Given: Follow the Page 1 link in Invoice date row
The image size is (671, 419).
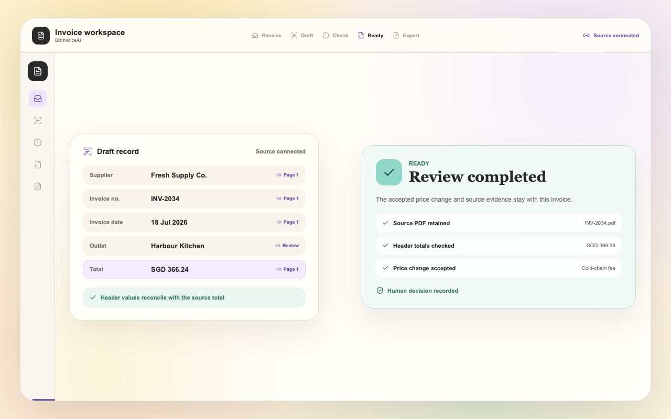Looking at the screenshot, I should [x=287, y=222].
